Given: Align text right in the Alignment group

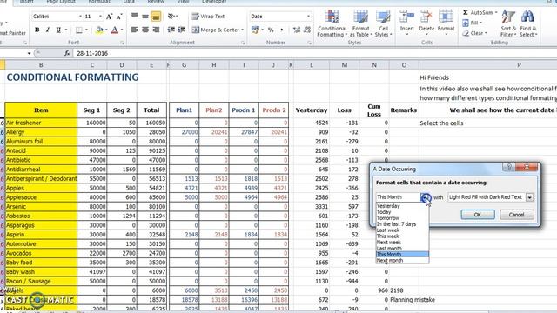Looking at the screenshot, I should click(x=156, y=30).
